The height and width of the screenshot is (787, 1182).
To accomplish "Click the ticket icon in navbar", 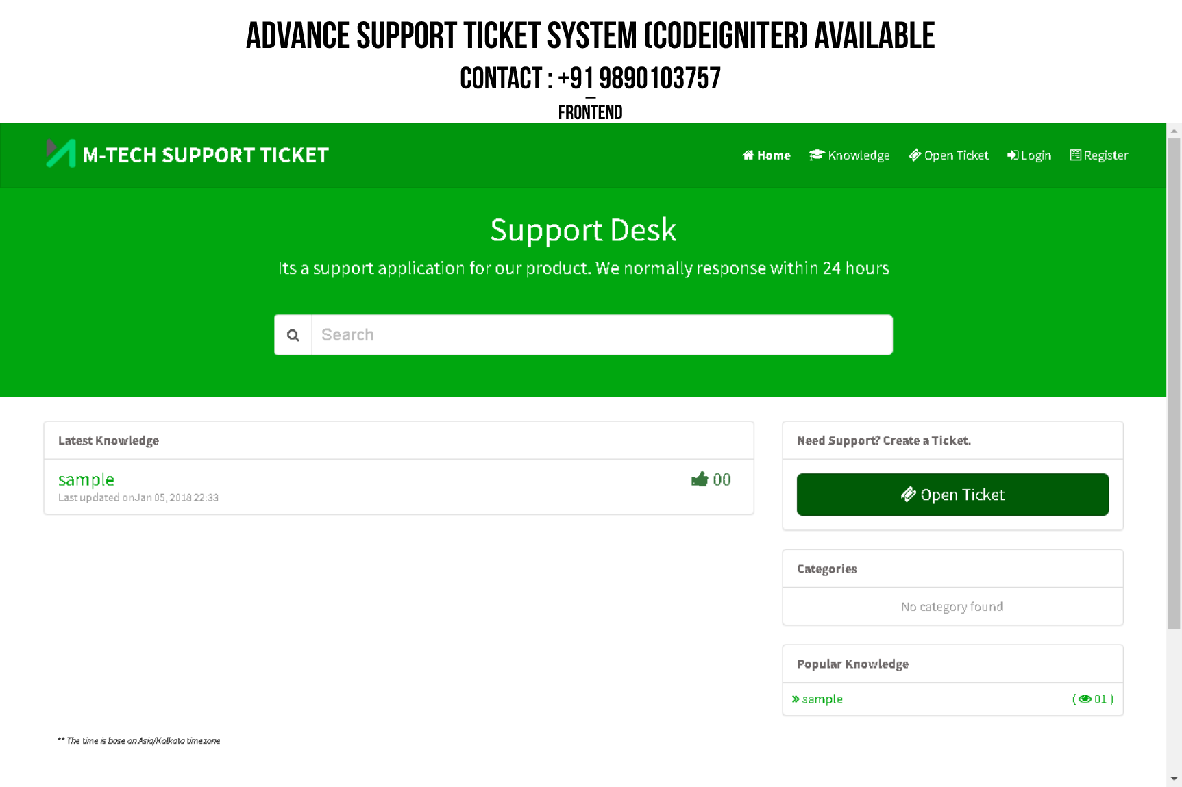I will tap(915, 155).
